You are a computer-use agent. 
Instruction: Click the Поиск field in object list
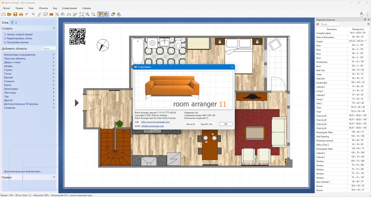click(329, 24)
